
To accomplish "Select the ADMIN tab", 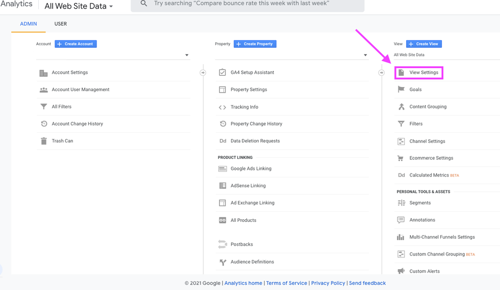I will [x=29, y=24].
